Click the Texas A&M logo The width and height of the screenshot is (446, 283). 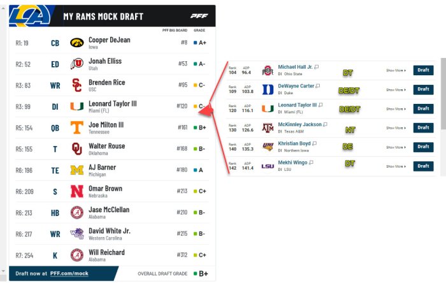(268, 127)
